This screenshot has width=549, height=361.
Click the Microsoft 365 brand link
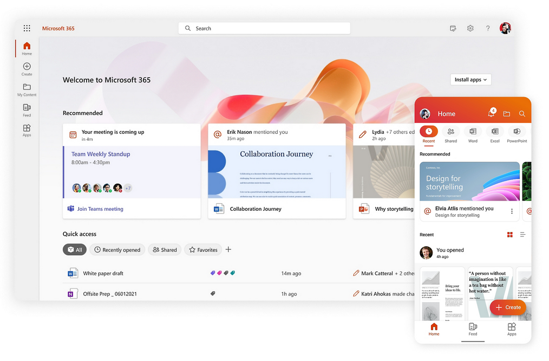point(58,28)
